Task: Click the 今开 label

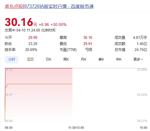Action: click(8, 37)
